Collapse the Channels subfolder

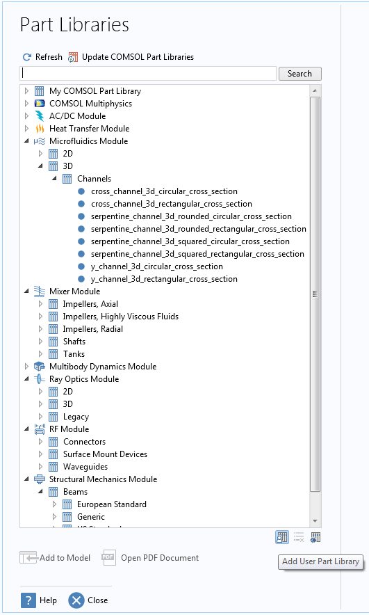[54, 179]
